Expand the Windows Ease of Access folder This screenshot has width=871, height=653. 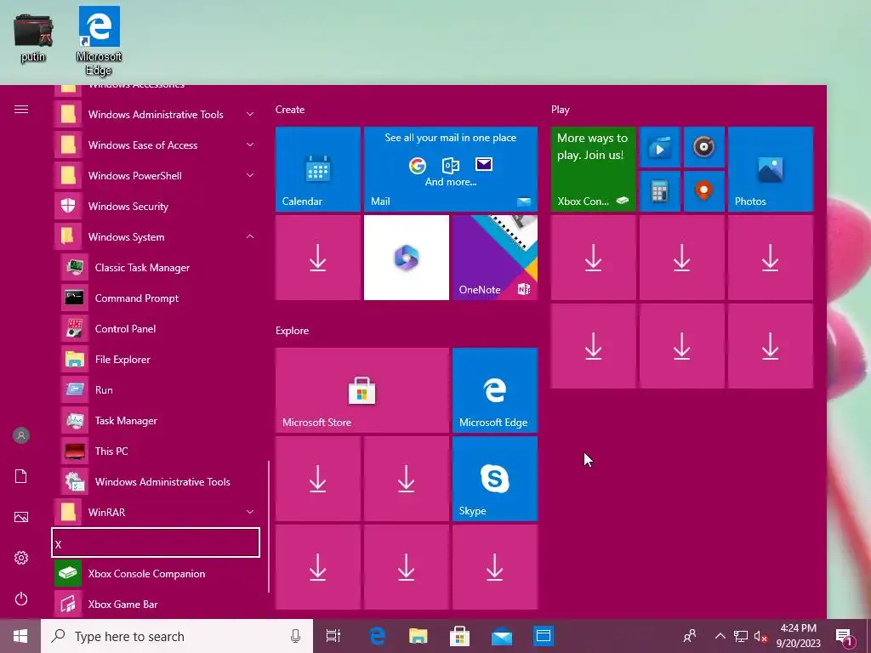click(x=157, y=145)
